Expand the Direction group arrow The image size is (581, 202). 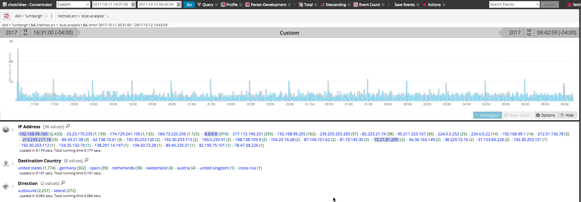13,186
